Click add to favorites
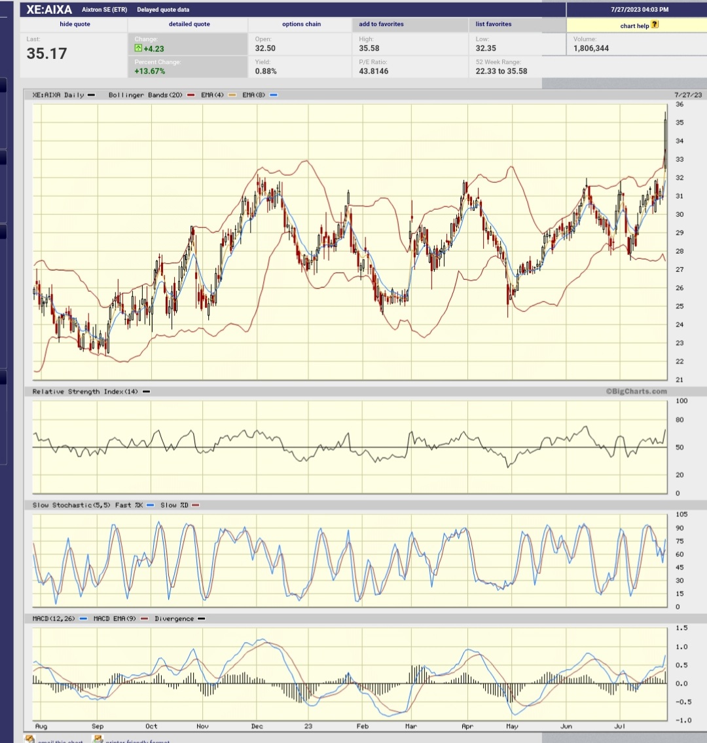This screenshot has height=743, width=707. click(x=383, y=24)
